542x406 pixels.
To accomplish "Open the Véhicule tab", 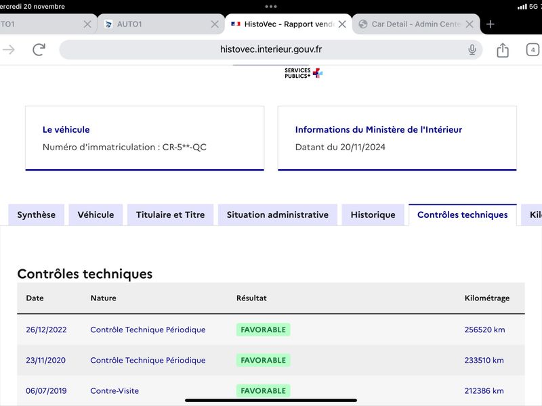I will [x=96, y=215].
